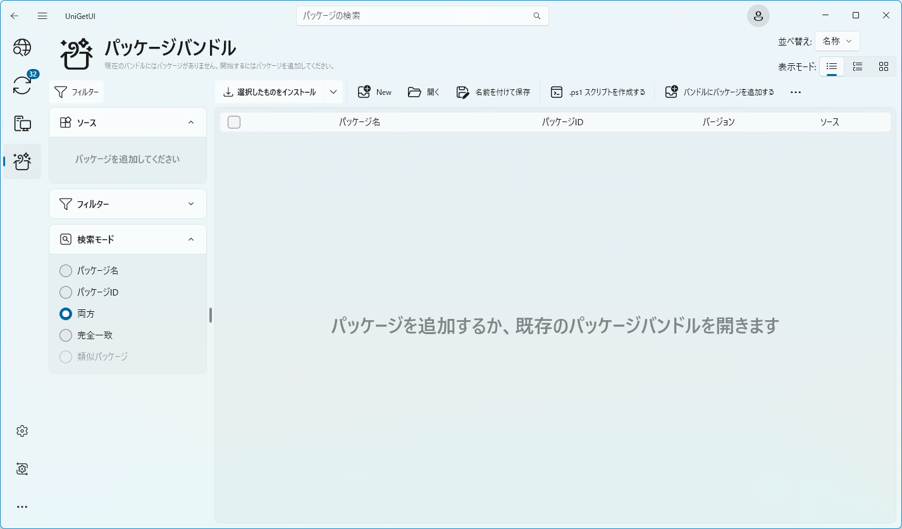Click the user account avatar icon
Screen dimensions: 902x529
[x=758, y=16]
